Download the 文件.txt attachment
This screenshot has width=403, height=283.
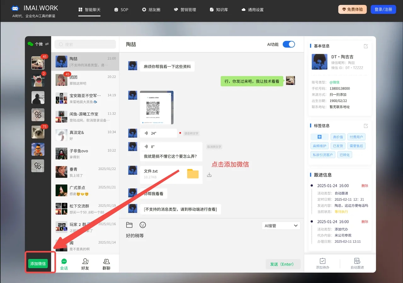209,175
